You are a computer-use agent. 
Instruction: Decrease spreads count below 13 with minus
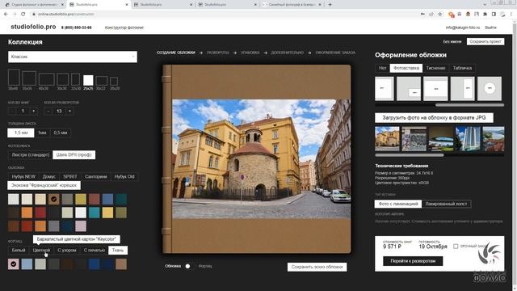[x=48, y=112]
